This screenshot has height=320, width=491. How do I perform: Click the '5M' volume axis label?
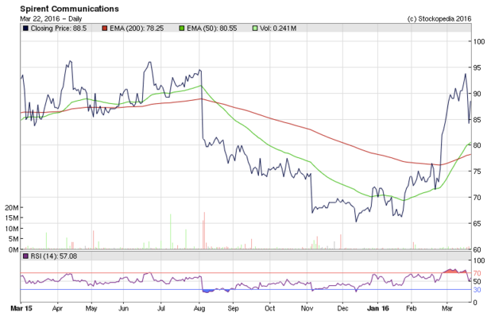click(x=14, y=239)
